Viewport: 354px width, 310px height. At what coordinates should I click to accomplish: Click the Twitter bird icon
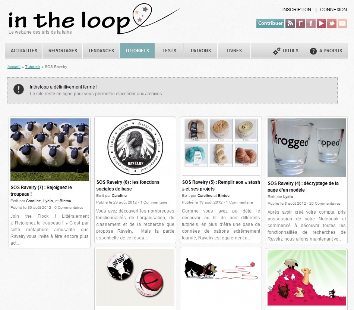pos(332,23)
